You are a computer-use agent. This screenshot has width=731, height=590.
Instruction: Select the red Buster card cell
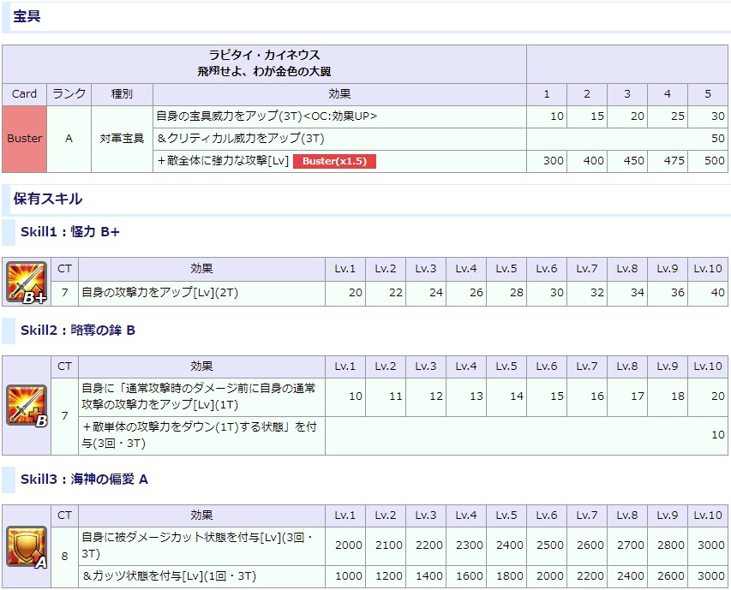coord(24,139)
